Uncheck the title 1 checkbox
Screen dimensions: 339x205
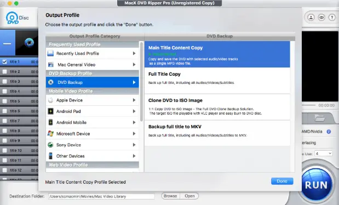4,62
